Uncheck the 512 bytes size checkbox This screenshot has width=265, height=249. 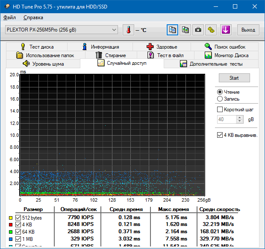click(18, 218)
